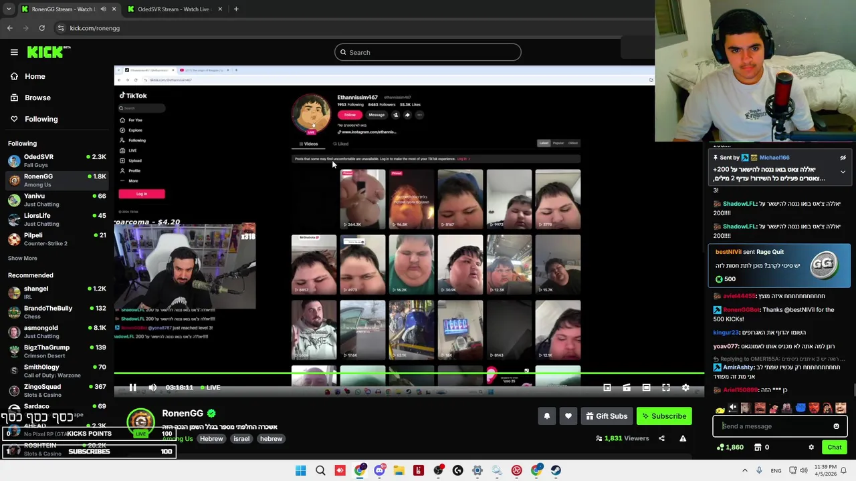Expand the pinned message chevron
Image resolution: width=856 pixels, height=481 pixels.
coord(843,172)
